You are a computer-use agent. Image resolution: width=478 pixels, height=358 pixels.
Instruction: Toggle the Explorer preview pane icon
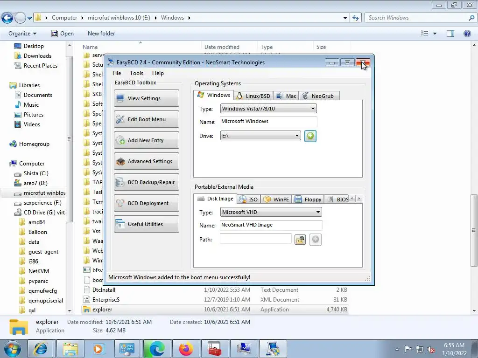click(450, 34)
